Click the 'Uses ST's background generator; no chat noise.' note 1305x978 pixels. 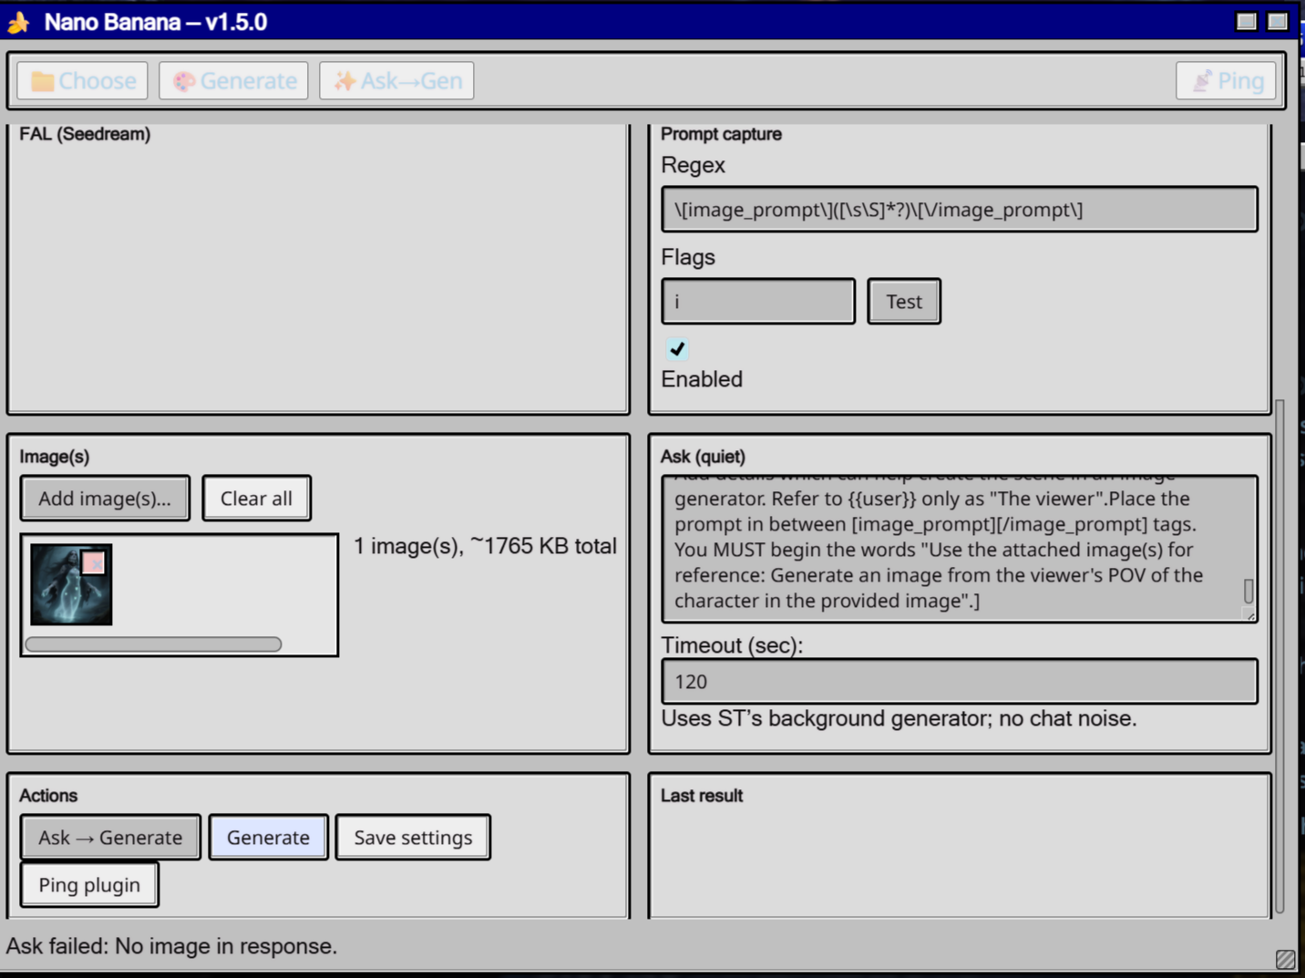pyautogui.click(x=899, y=718)
